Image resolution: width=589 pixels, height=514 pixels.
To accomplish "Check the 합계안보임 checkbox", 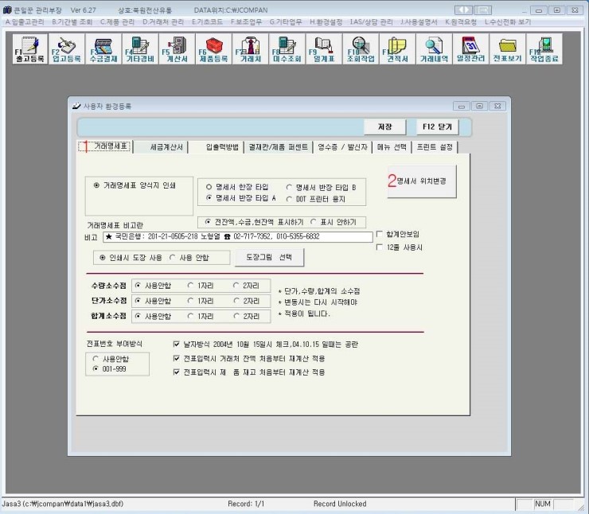I will tap(380, 234).
